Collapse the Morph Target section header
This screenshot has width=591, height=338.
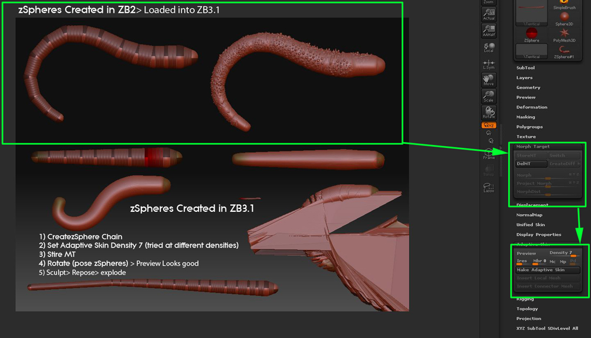pos(532,146)
